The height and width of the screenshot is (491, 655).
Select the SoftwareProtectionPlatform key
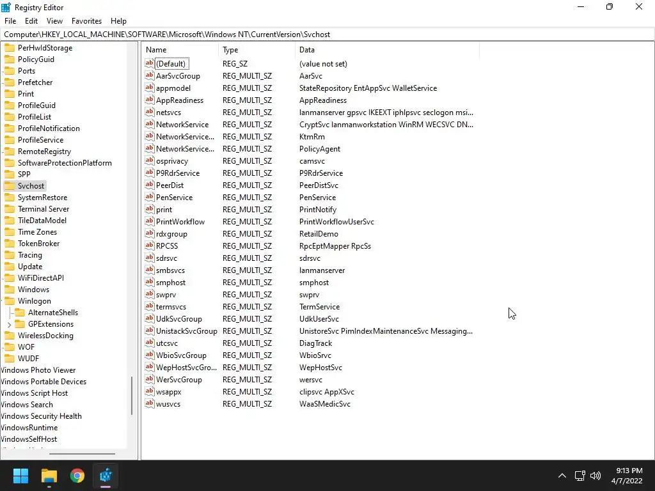65,163
